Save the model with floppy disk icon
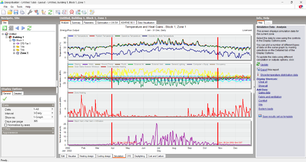This screenshot has width=306, height=162. (x=16, y=12)
